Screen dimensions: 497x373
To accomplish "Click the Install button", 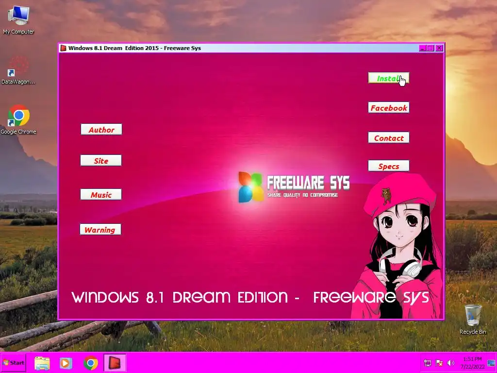I will (x=389, y=78).
